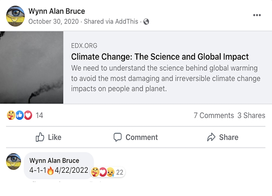Click the public globe privacy icon
The height and width of the screenshot is (196, 272).
tap(146, 22)
